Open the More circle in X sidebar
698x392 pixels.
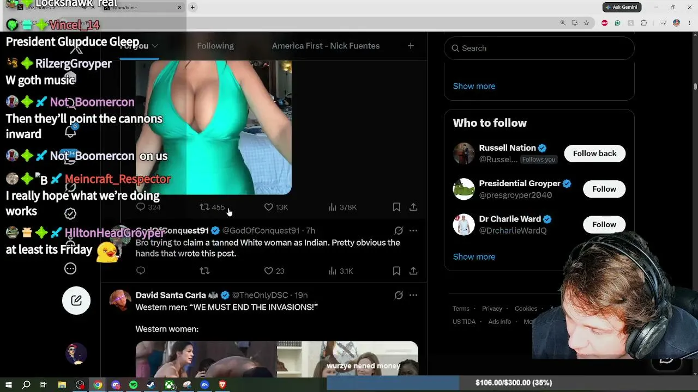[x=70, y=268]
